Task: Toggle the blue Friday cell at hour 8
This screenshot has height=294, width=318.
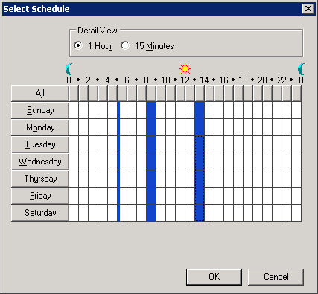Action: pyautogui.click(x=151, y=196)
